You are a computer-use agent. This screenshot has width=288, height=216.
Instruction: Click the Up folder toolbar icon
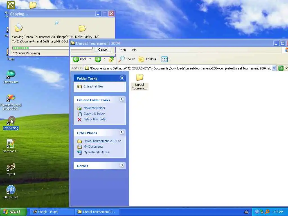click(x=111, y=59)
